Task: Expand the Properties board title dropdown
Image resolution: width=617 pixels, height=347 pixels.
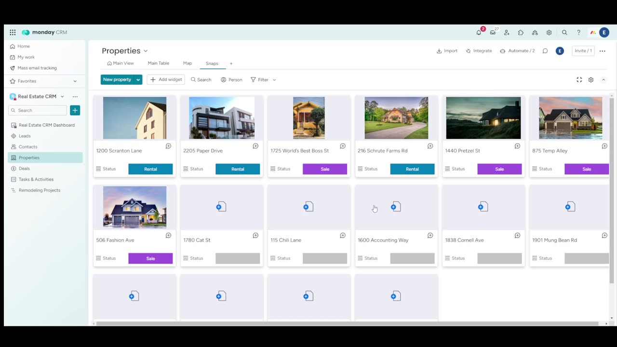Action: [x=146, y=51]
